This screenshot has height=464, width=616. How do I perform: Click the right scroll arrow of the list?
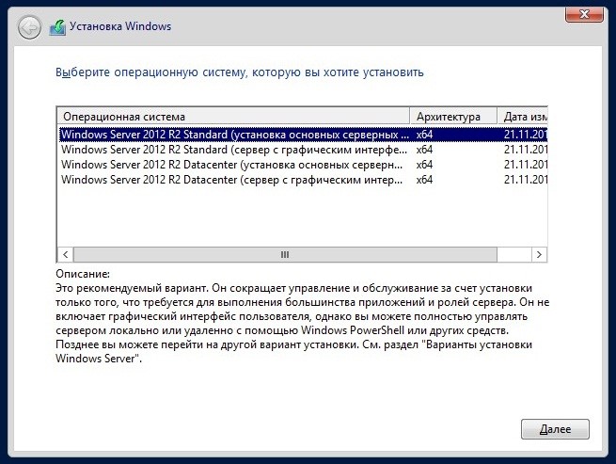[539, 254]
